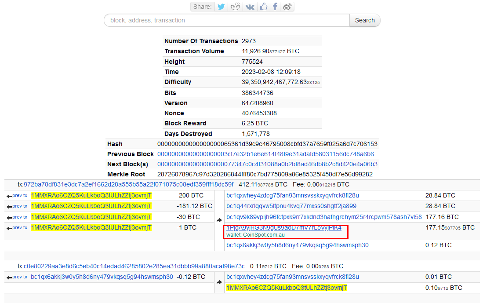
Task: Open prev tx for the -200 BTC input
Action: tap(17, 196)
